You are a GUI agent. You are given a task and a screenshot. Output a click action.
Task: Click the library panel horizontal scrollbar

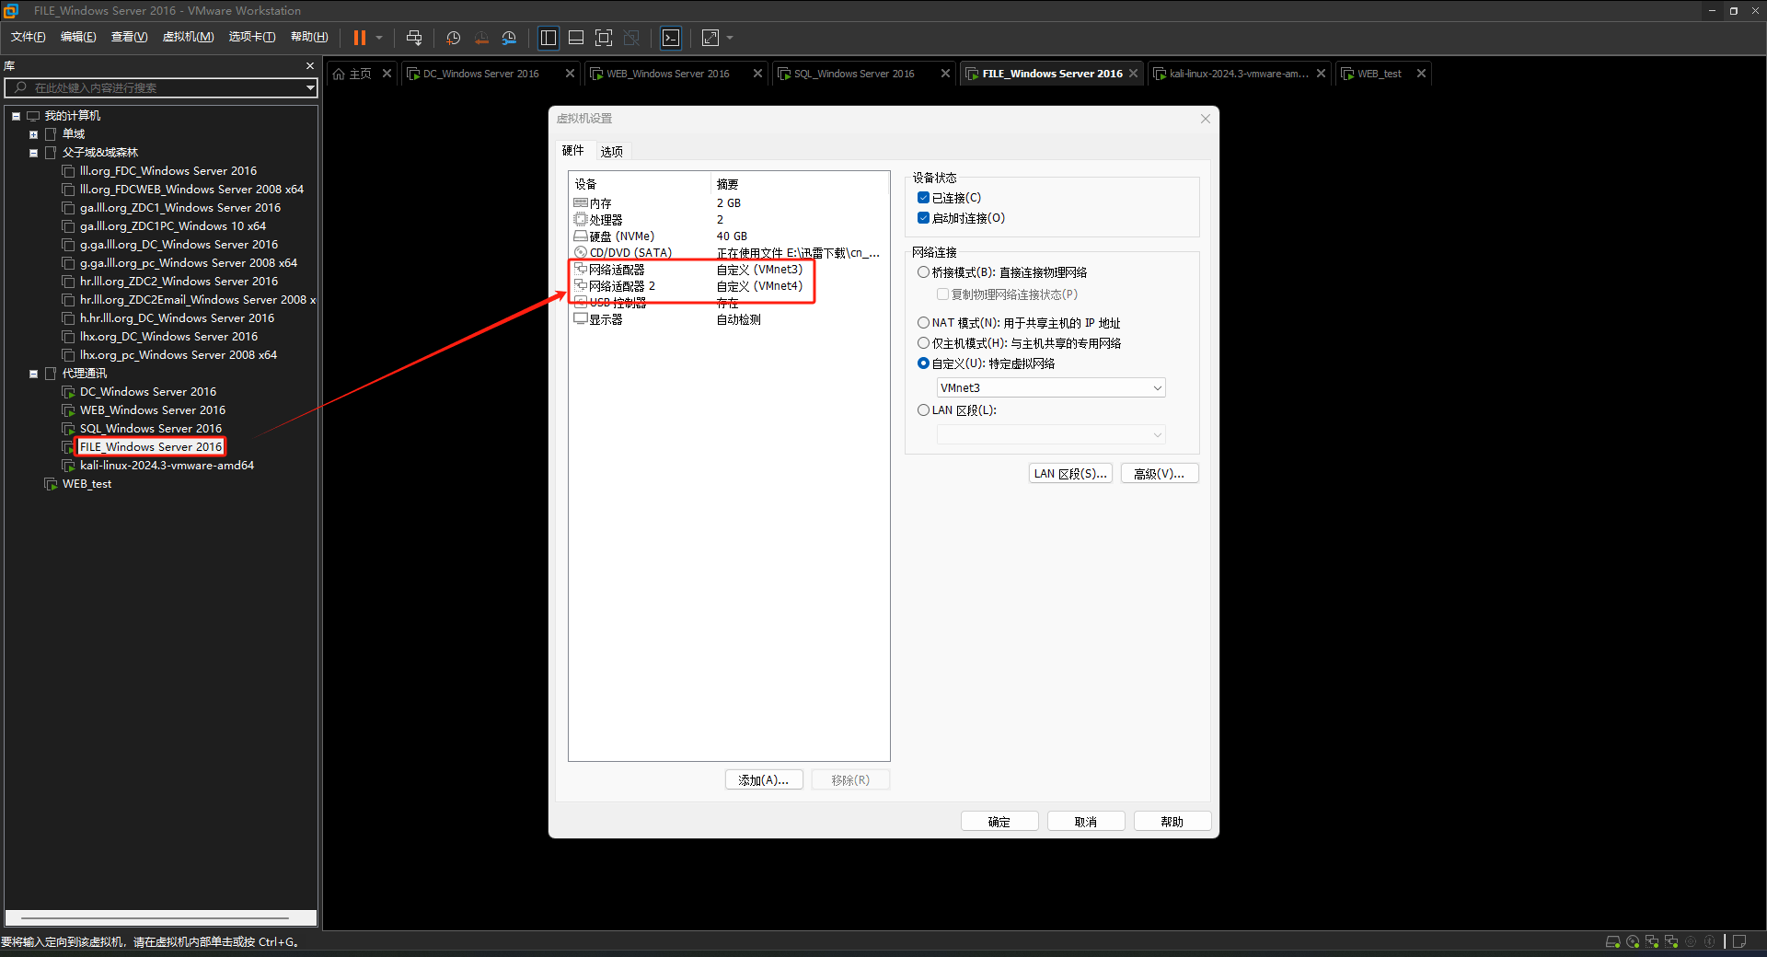point(155,918)
